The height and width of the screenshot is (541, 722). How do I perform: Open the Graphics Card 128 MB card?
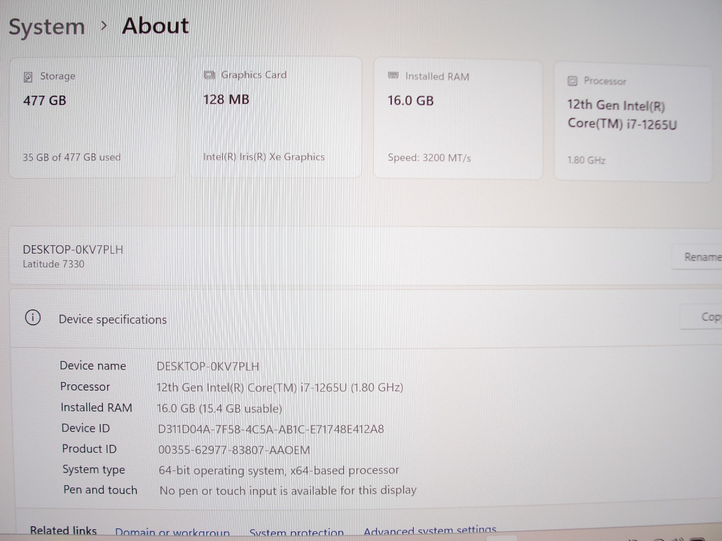(276, 117)
